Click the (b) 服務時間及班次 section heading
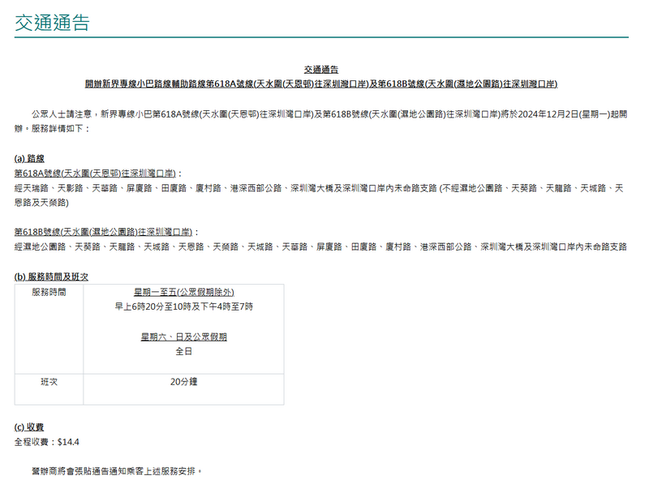This screenshot has height=493, width=649. pyautogui.click(x=51, y=277)
